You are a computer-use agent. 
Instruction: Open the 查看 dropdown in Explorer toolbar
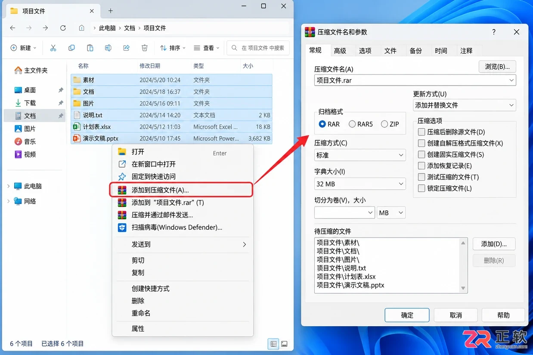tap(207, 48)
